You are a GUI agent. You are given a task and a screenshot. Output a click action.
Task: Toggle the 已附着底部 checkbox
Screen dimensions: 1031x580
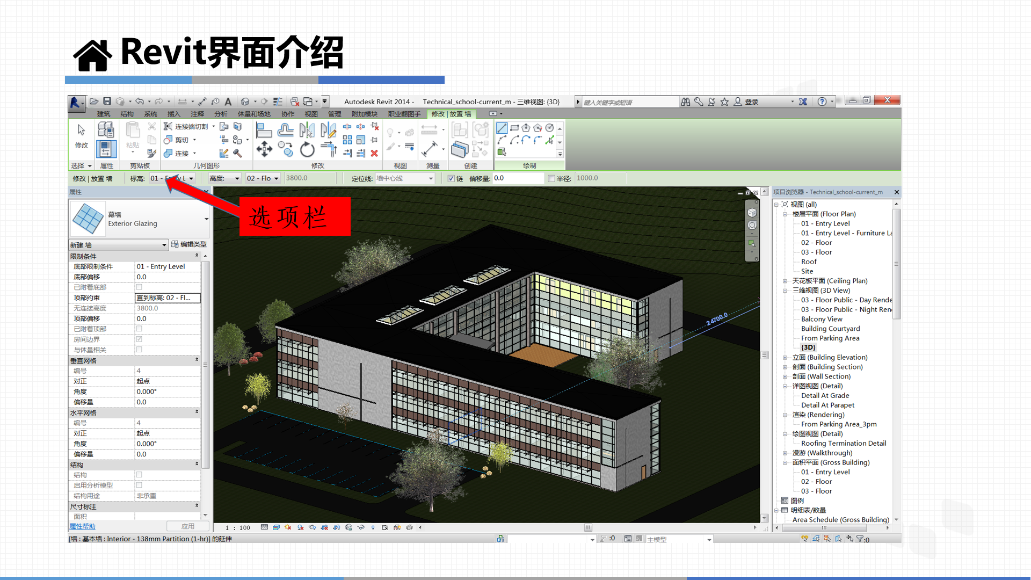139,287
